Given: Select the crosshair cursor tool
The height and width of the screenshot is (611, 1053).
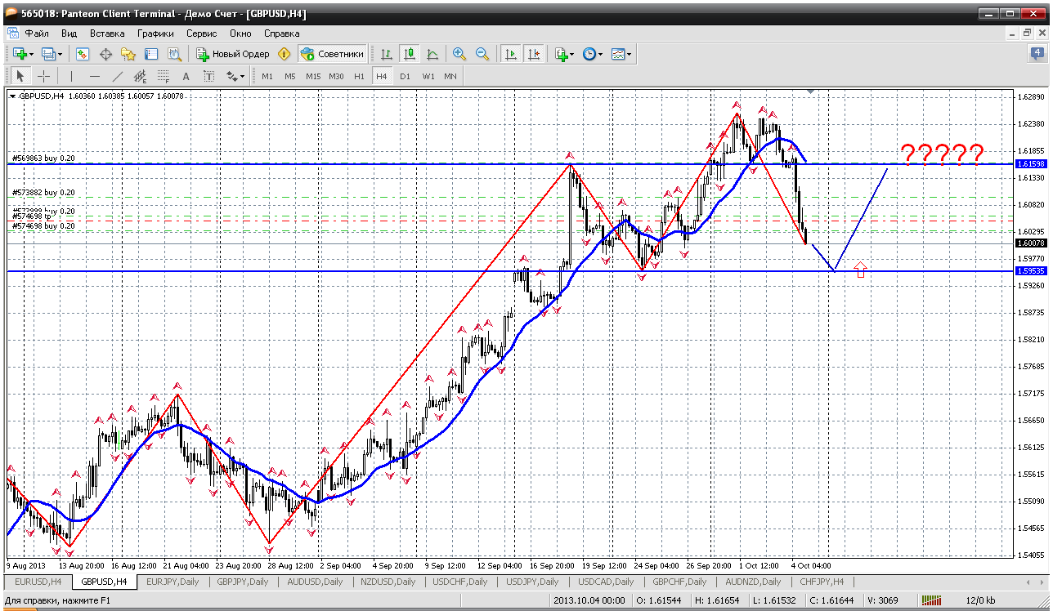Looking at the screenshot, I should click(x=44, y=76).
